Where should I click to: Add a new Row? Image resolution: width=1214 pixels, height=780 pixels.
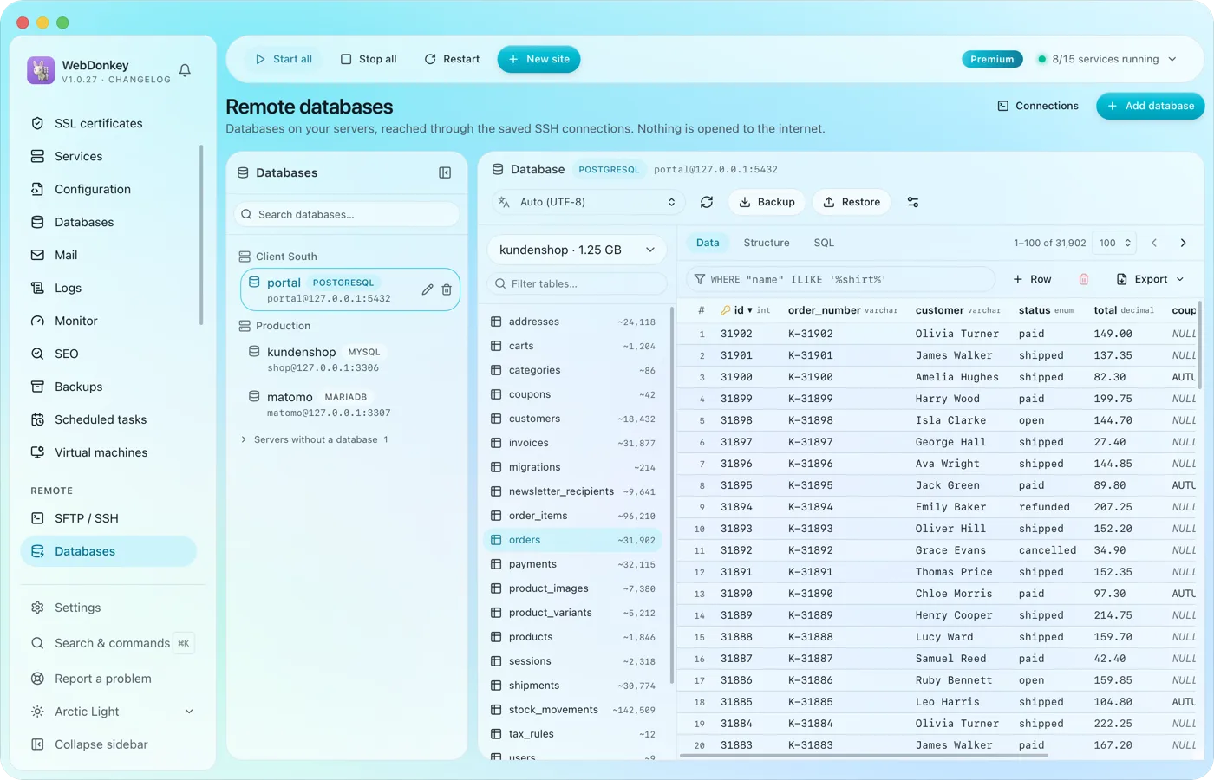(x=1032, y=279)
